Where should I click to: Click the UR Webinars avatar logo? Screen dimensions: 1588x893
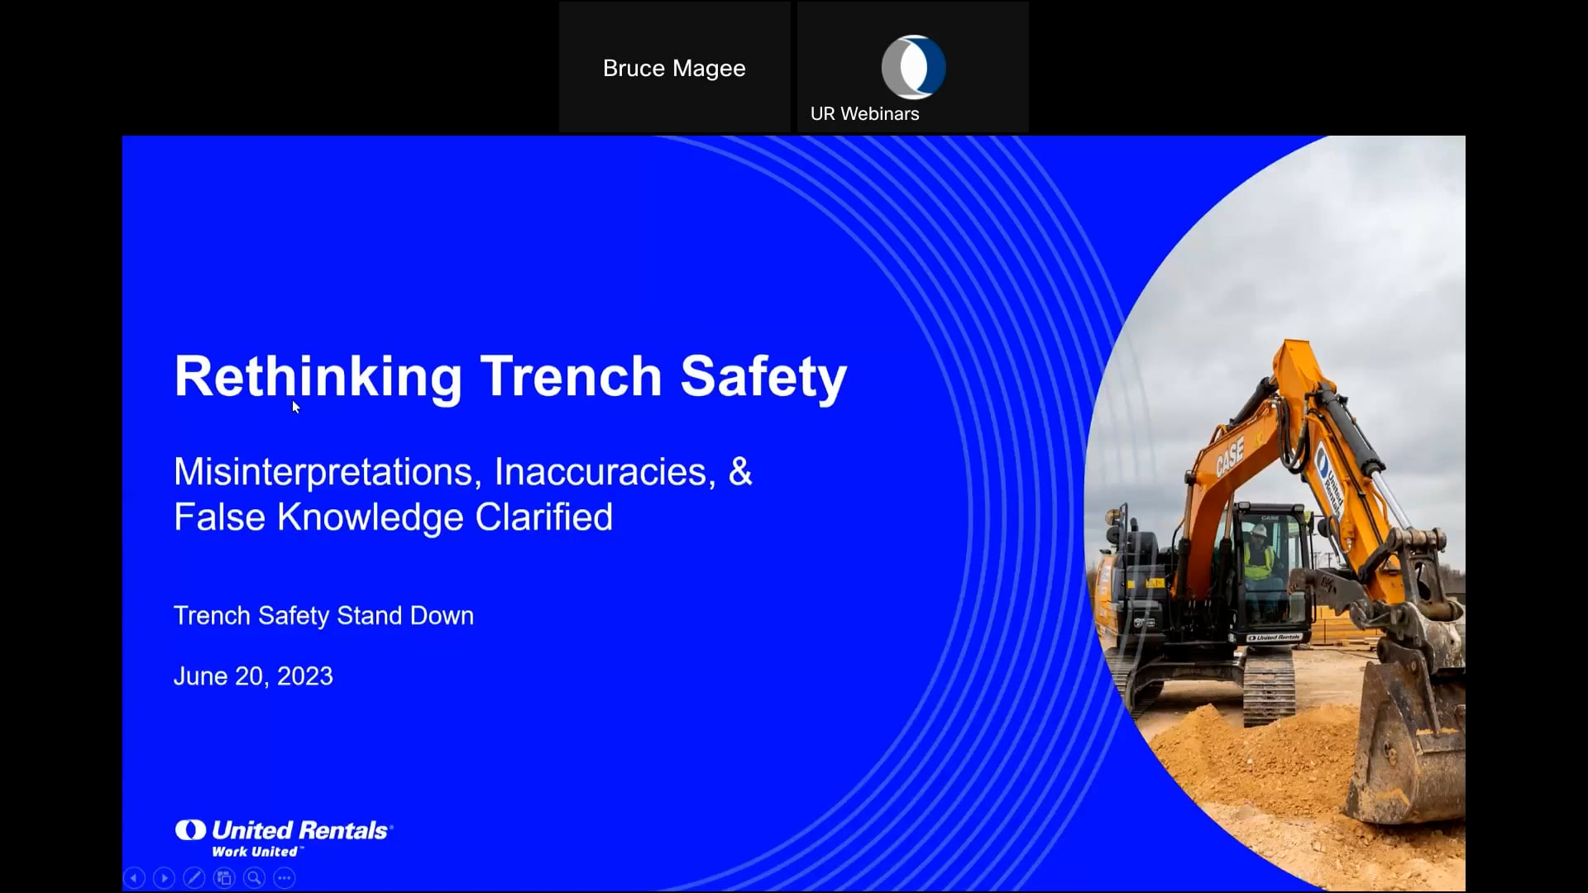pyautogui.click(x=913, y=67)
